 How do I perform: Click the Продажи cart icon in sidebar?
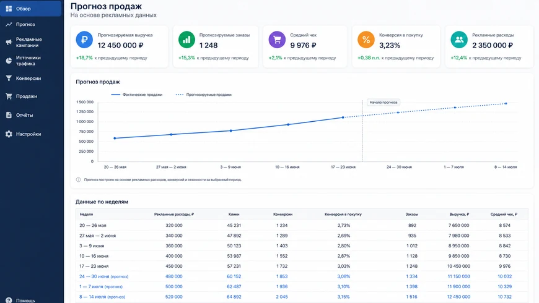(9, 96)
